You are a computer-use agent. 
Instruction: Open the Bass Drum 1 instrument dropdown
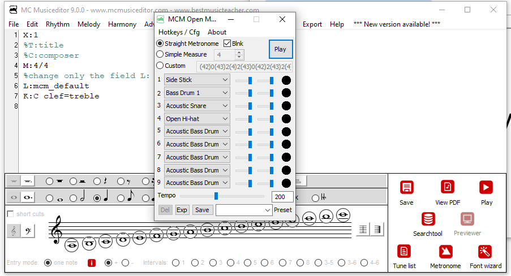(197, 93)
